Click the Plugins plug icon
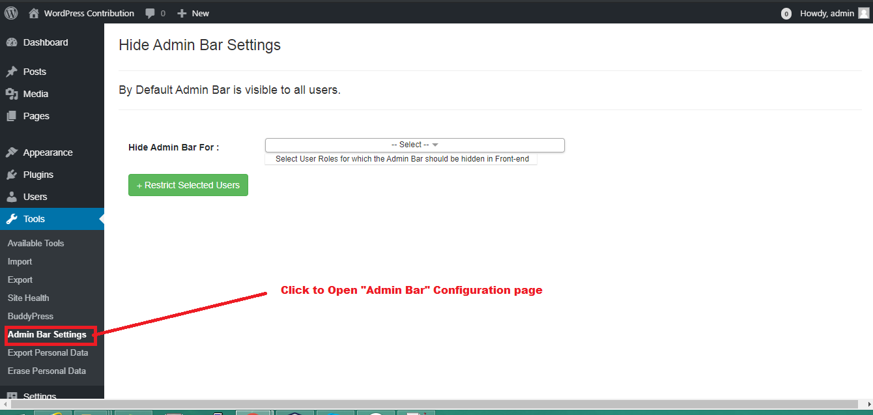This screenshot has width=873, height=415. [11, 175]
